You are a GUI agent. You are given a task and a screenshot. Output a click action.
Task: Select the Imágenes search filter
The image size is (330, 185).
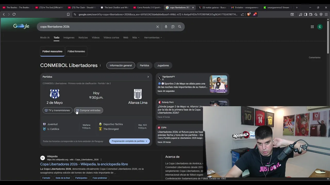pos(69,38)
